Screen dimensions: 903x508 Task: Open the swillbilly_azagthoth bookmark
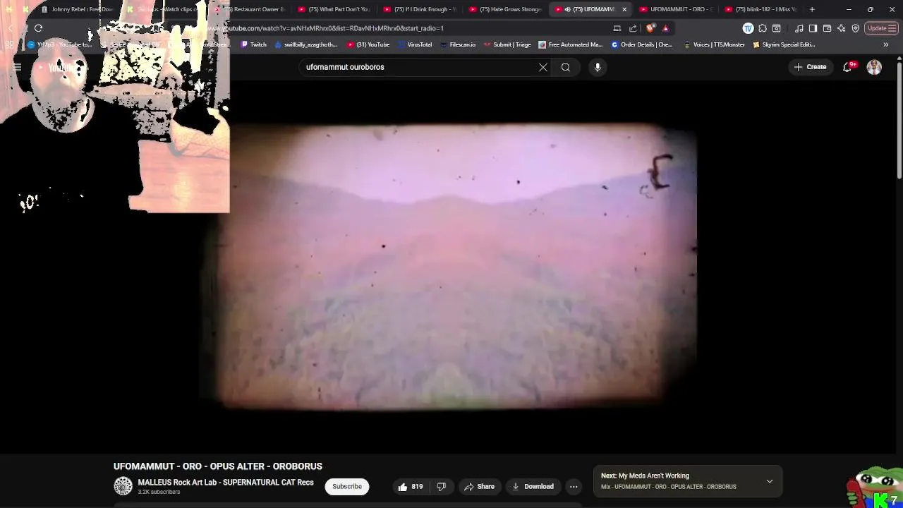click(x=305, y=44)
